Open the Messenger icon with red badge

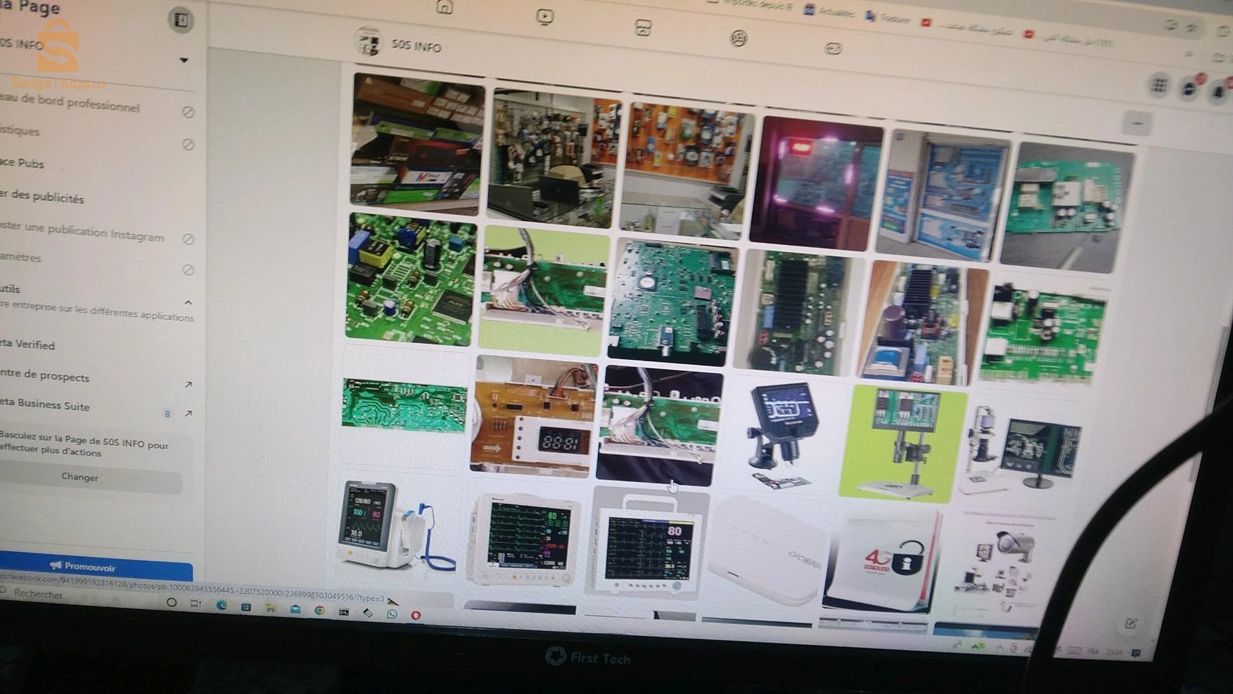pyautogui.click(x=1190, y=89)
